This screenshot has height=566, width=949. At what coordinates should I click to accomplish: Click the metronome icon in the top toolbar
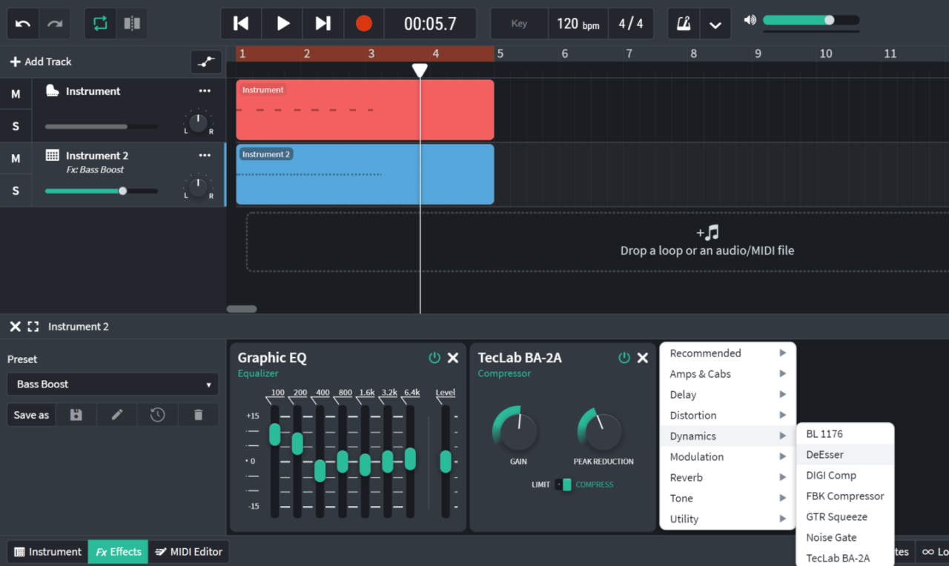point(683,23)
